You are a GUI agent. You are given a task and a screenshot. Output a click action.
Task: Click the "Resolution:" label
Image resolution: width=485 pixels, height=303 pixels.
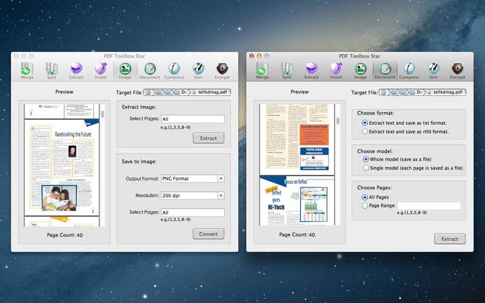[x=147, y=195]
